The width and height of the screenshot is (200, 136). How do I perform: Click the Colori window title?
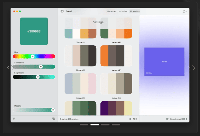69,11
